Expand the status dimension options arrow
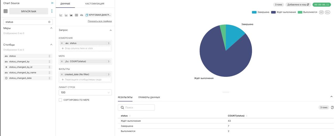Image resolution: width=336 pixels, height=136 pixels. coord(109,43)
